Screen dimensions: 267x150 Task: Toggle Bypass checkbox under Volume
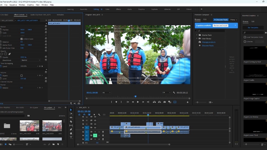(x=21, y=76)
